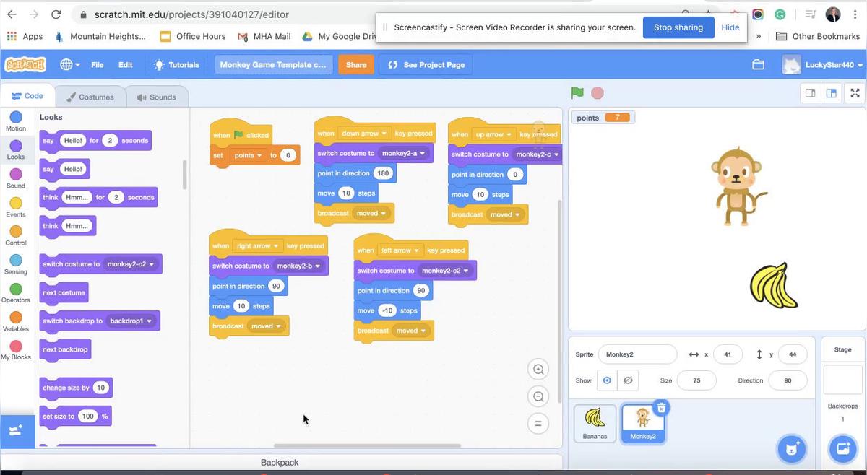Stop the project with the red stop icon

point(598,92)
